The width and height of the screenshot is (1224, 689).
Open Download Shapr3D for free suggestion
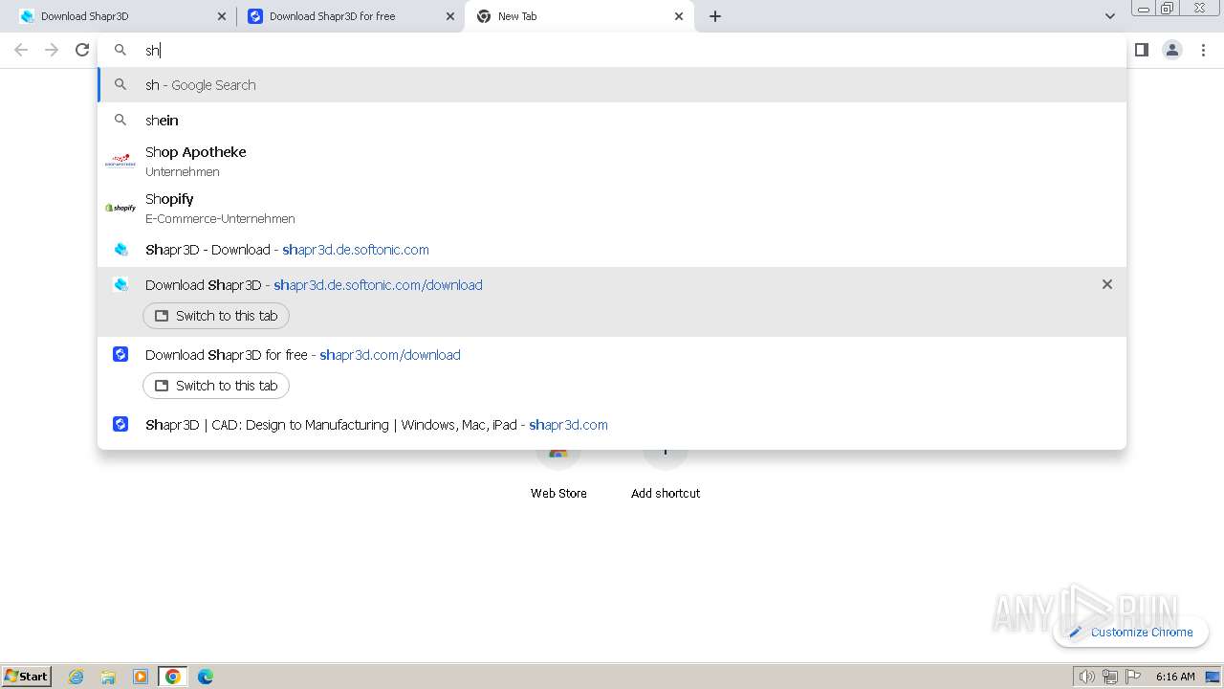click(612, 355)
